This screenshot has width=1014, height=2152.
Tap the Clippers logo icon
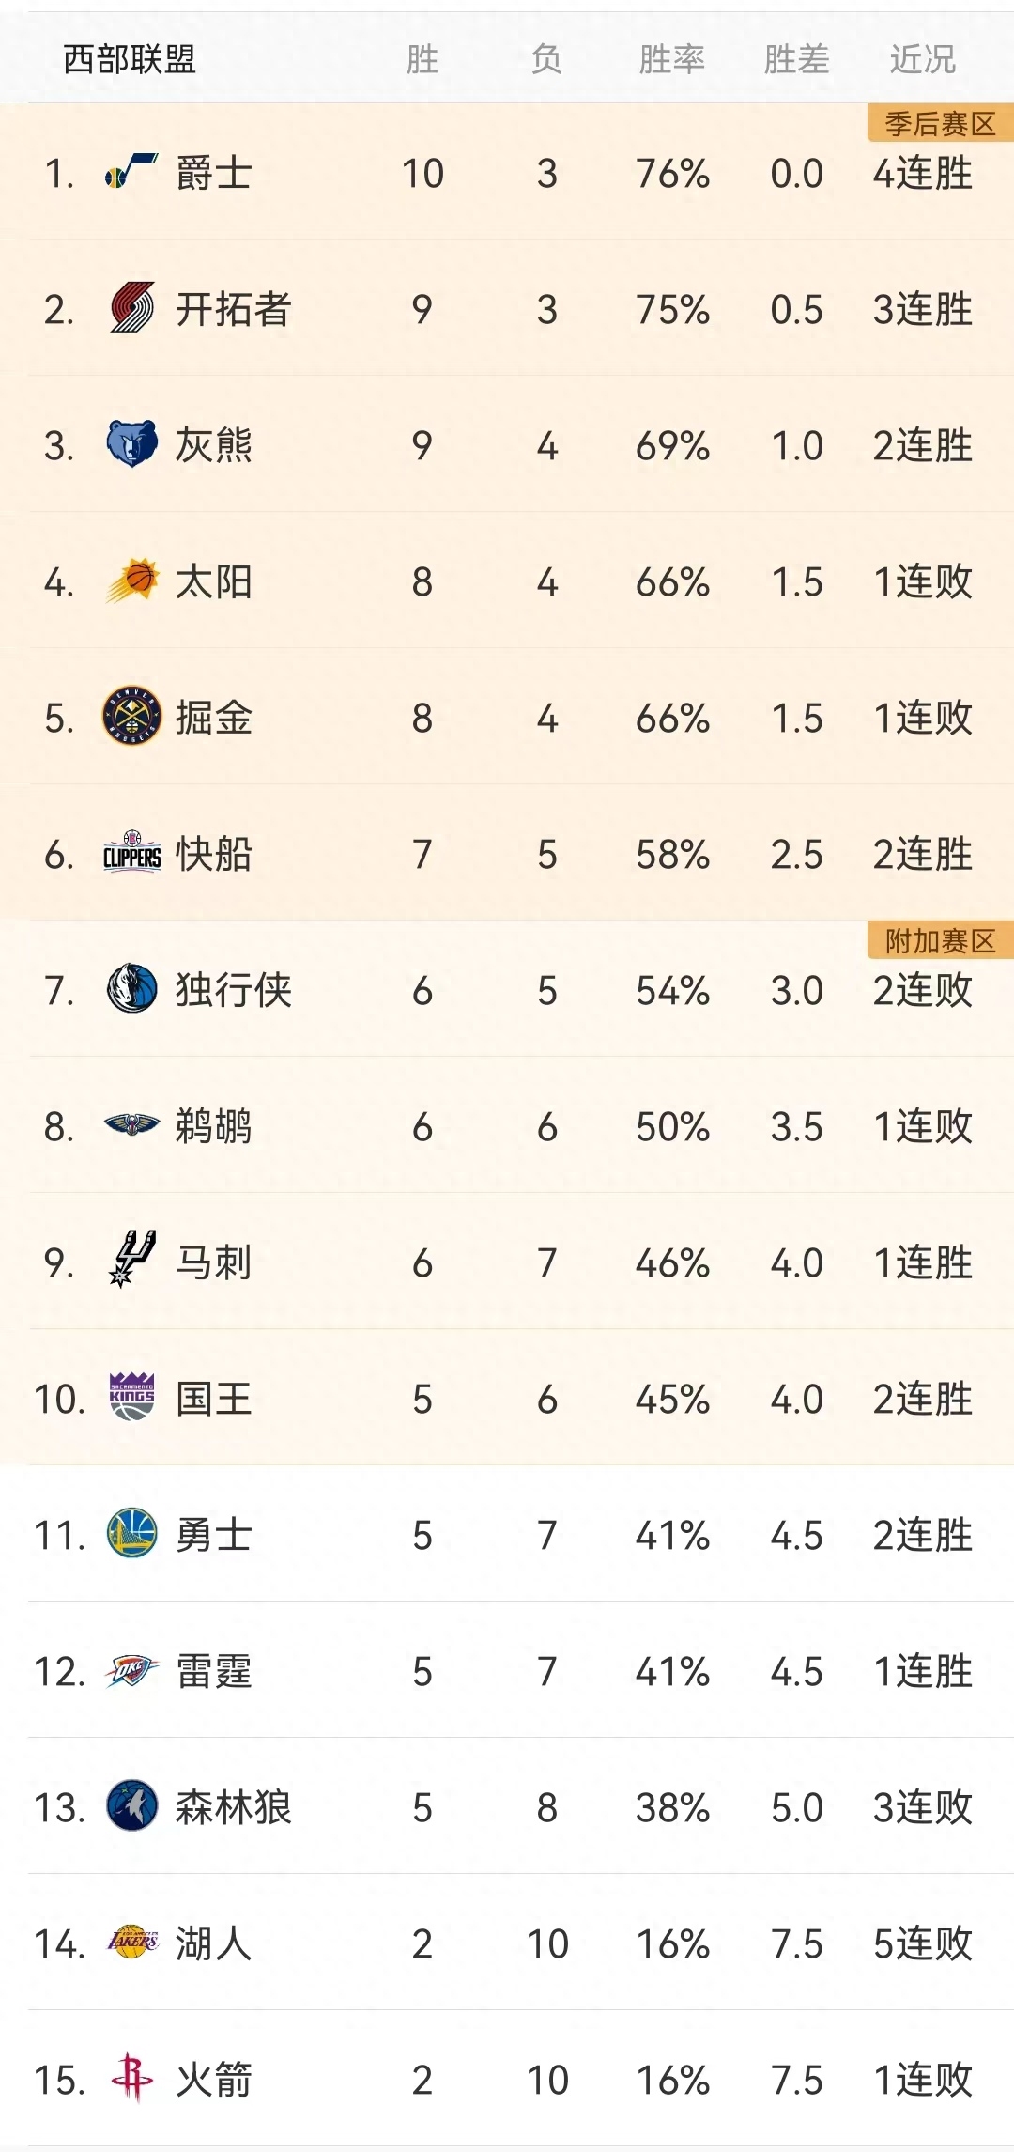tap(131, 854)
